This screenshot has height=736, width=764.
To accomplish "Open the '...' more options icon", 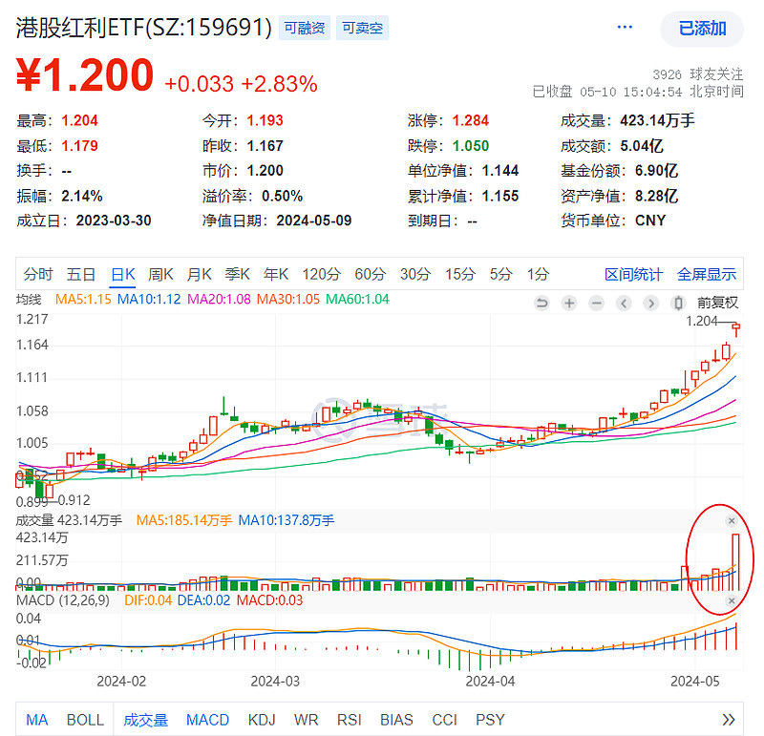I will pos(625,29).
